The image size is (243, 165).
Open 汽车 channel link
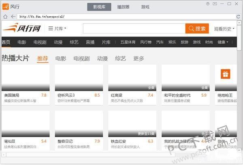tap(160, 42)
